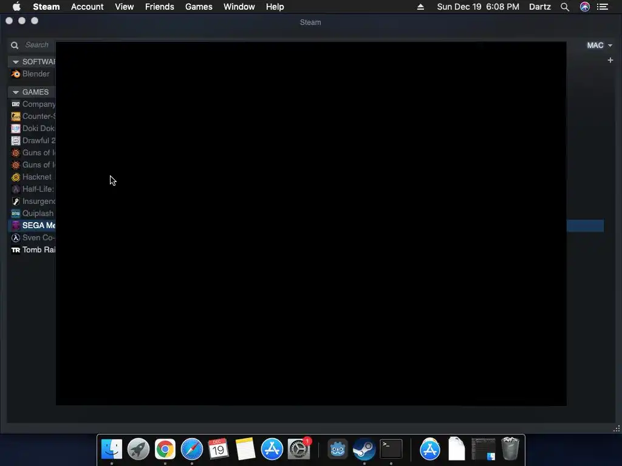Open Notes from the dock
Screen dimensions: 622x466
click(x=245, y=449)
